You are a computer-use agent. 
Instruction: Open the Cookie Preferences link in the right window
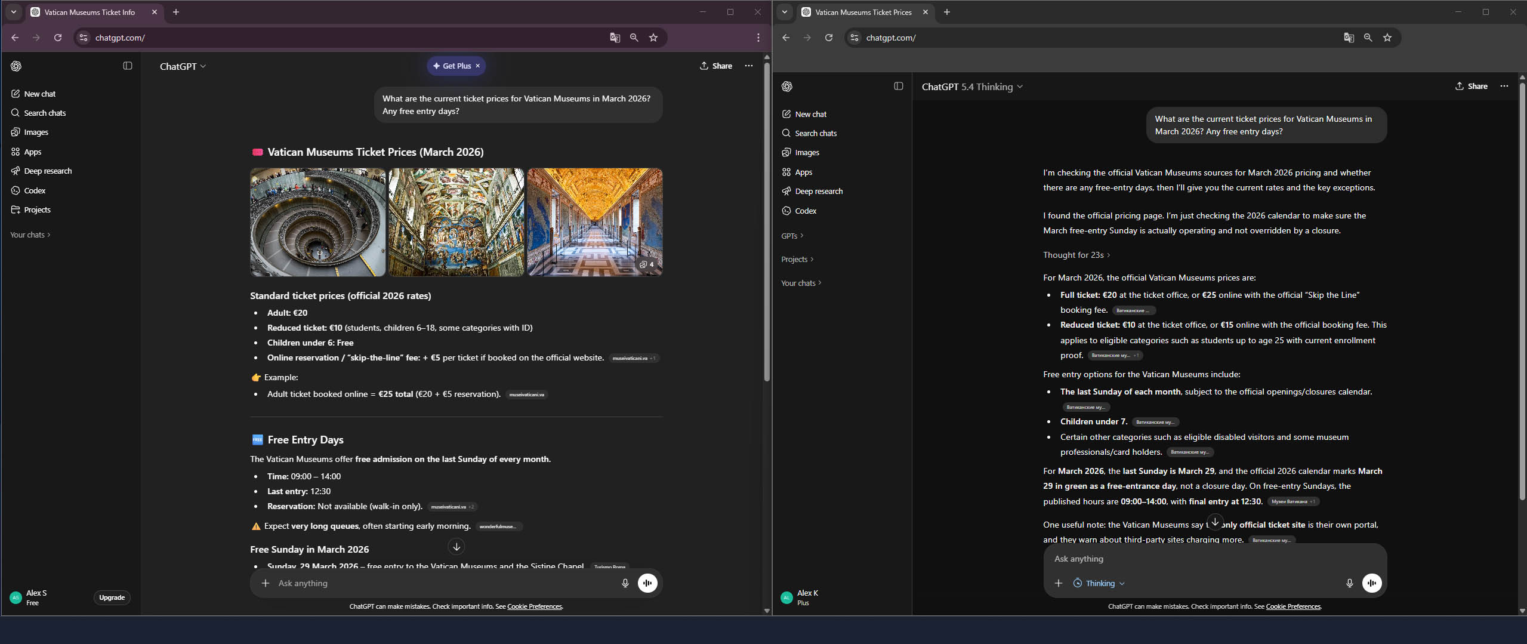pos(1293,606)
